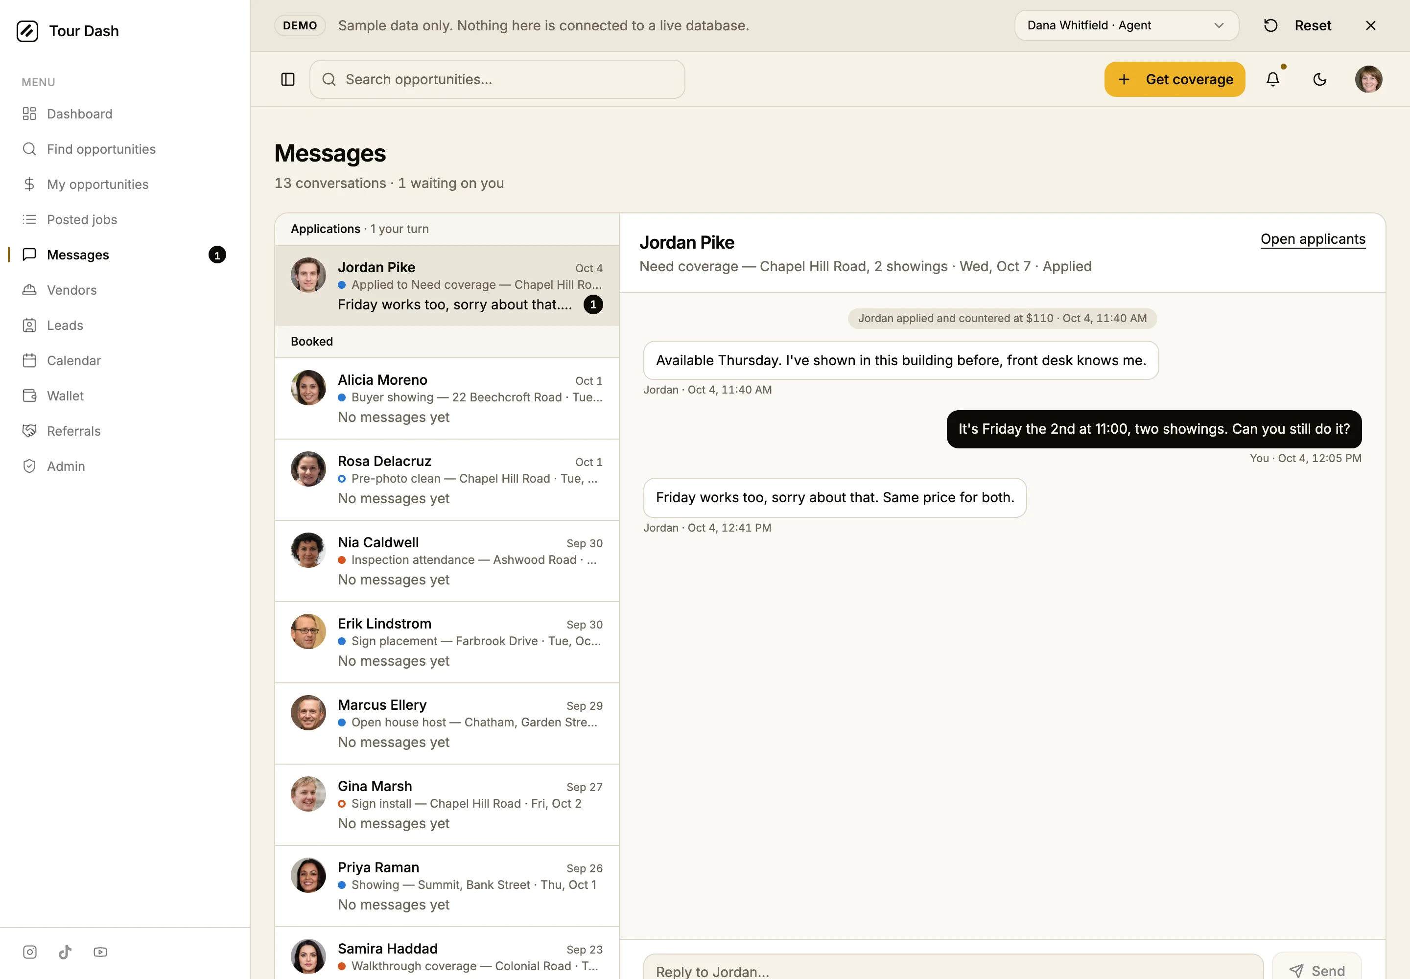Click the Reset demo button
The width and height of the screenshot is (1410, 979).
[x=1298, y=25]
